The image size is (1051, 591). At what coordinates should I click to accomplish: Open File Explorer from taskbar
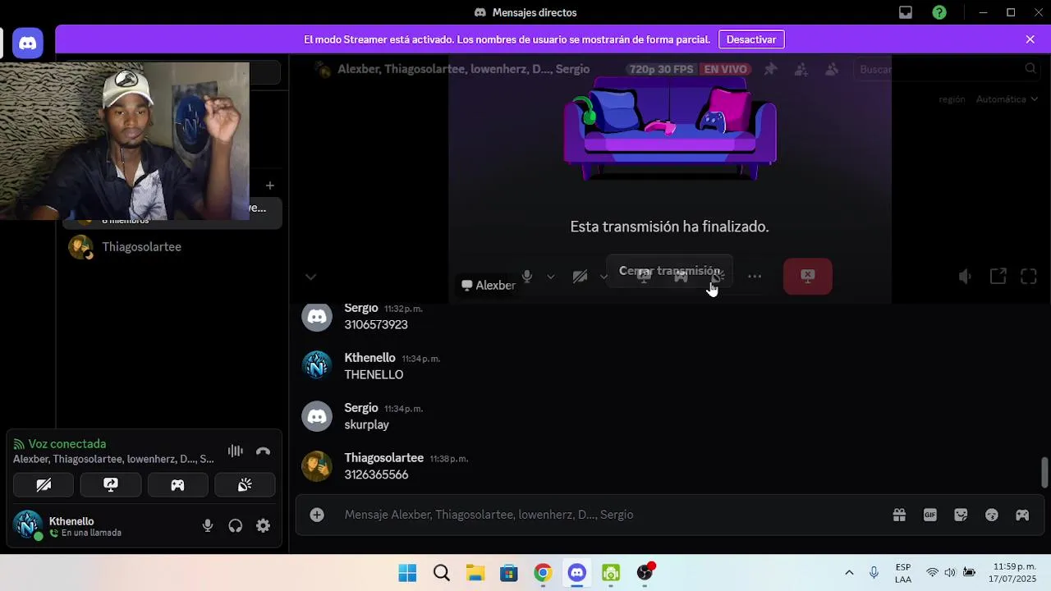475,573
